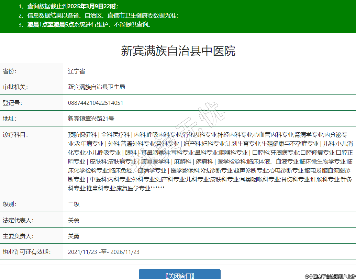Click the 审批机关 field label
The width and height of the screenshot is (356, 279).
(x=15, y=87)
